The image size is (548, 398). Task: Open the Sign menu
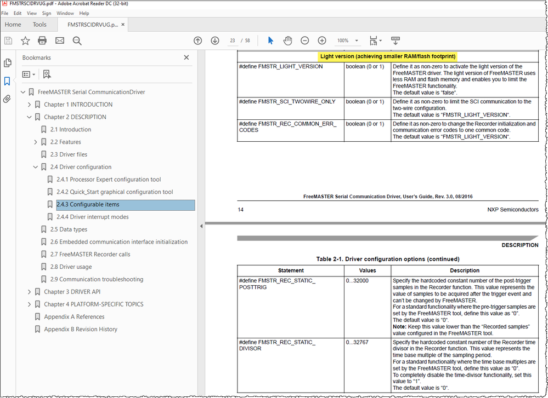coord(47,13)
